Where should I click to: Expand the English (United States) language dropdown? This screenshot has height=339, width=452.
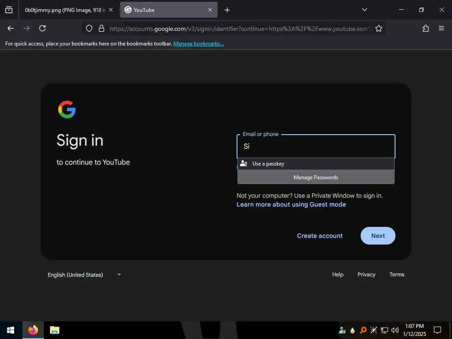tap(84, 275)
